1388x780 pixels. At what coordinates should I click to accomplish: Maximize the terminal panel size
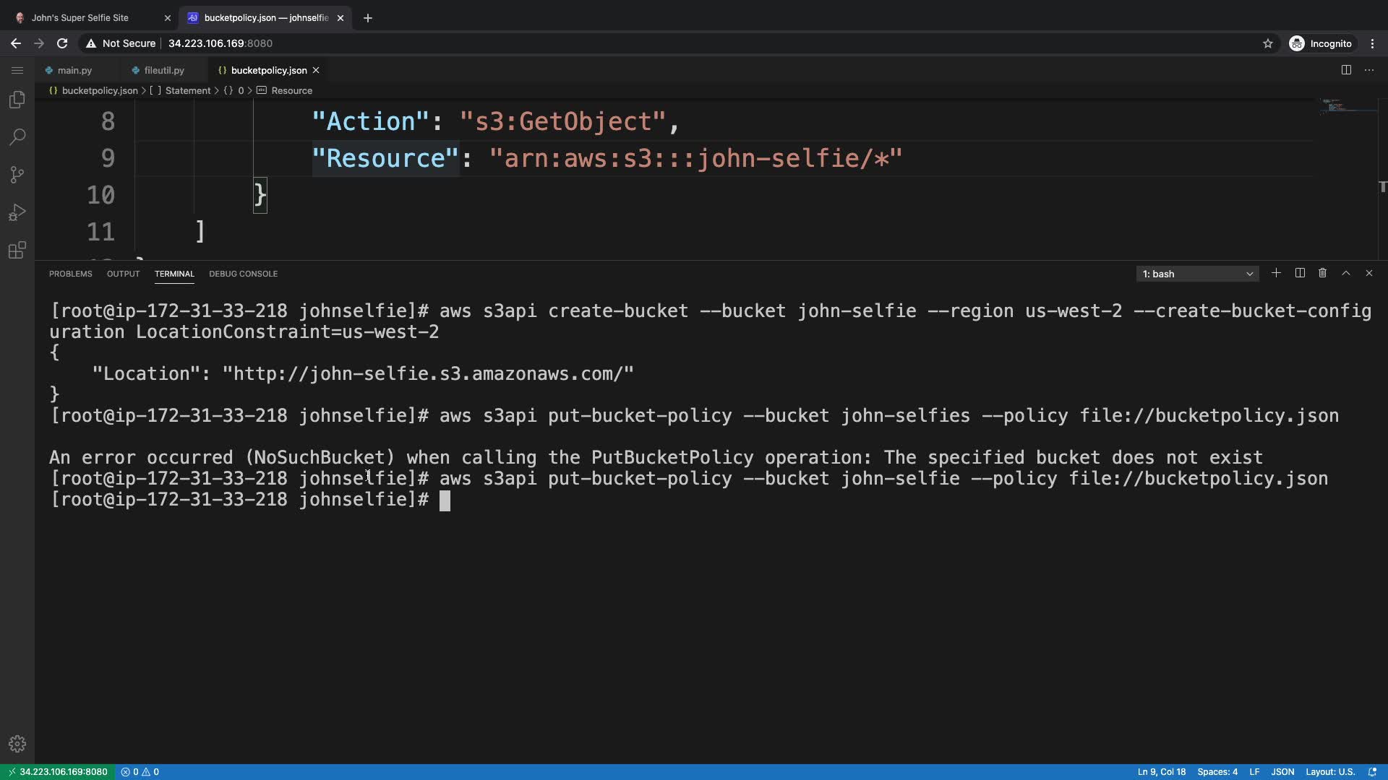(1346, 274)
